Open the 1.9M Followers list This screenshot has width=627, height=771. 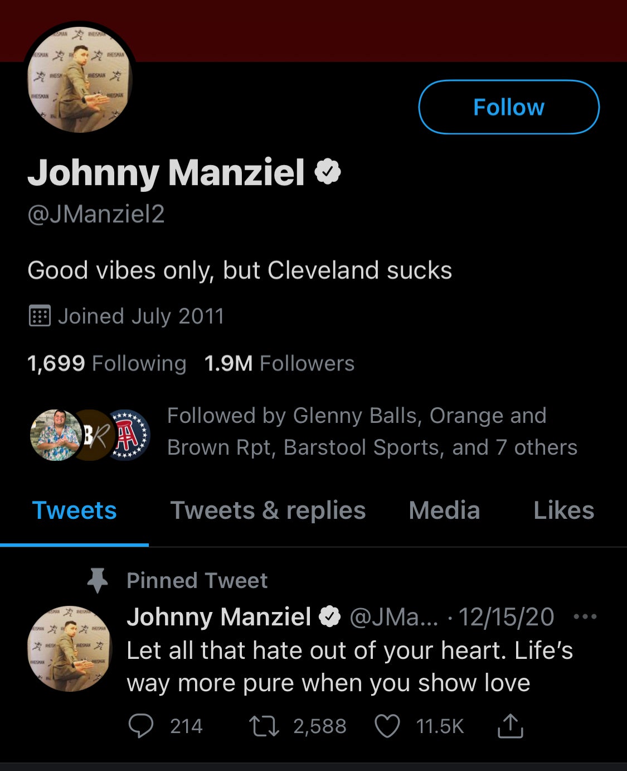click(279, 364)
